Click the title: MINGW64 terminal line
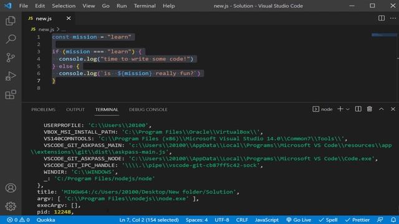 (x=138, y=192)
